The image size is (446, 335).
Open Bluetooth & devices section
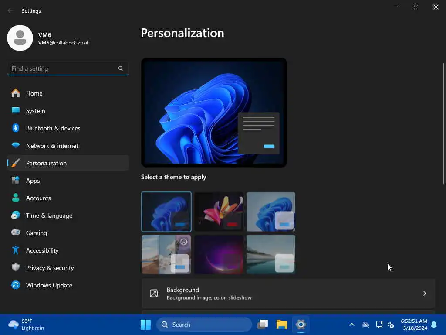point(68,128)
